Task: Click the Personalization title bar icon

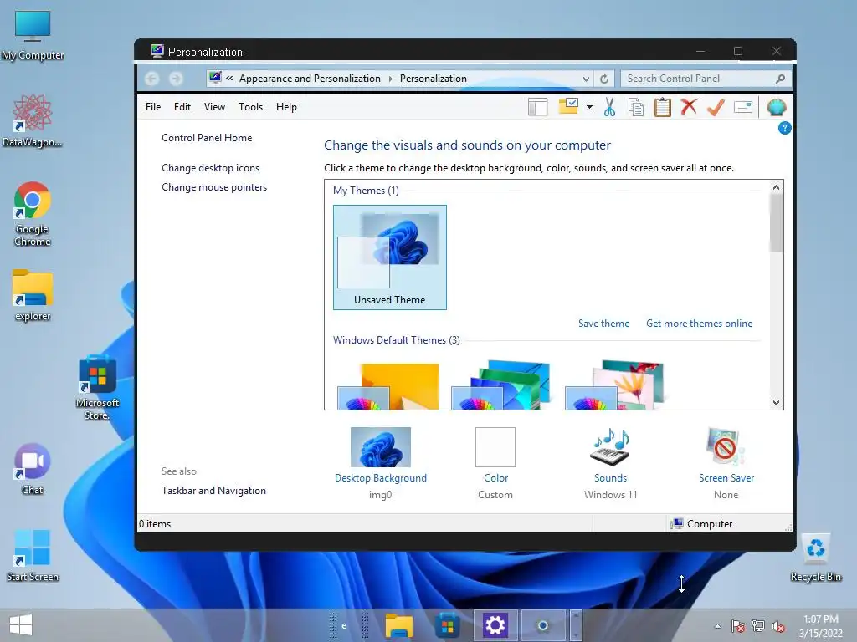Action: tap(157, 51)
